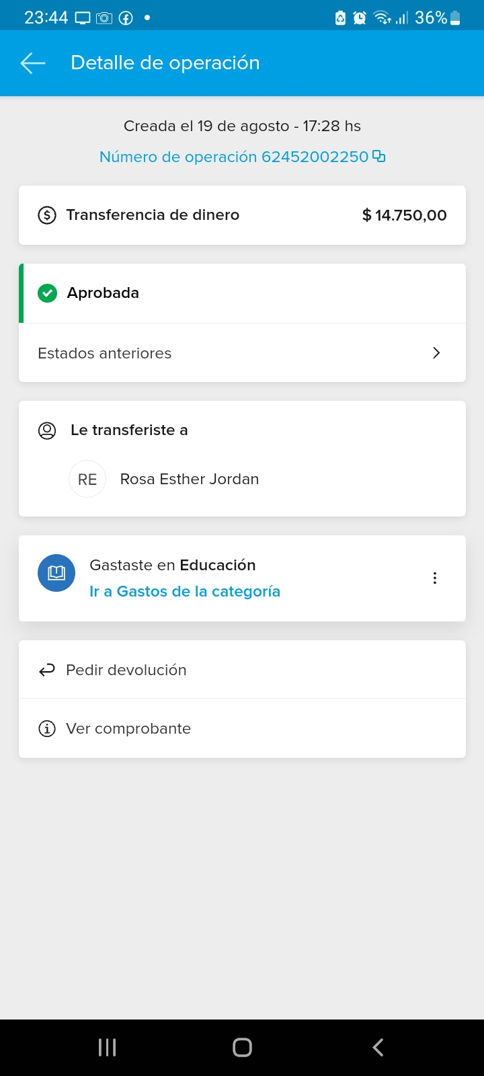Expand Estados anteriores chevron

(436, 353)
